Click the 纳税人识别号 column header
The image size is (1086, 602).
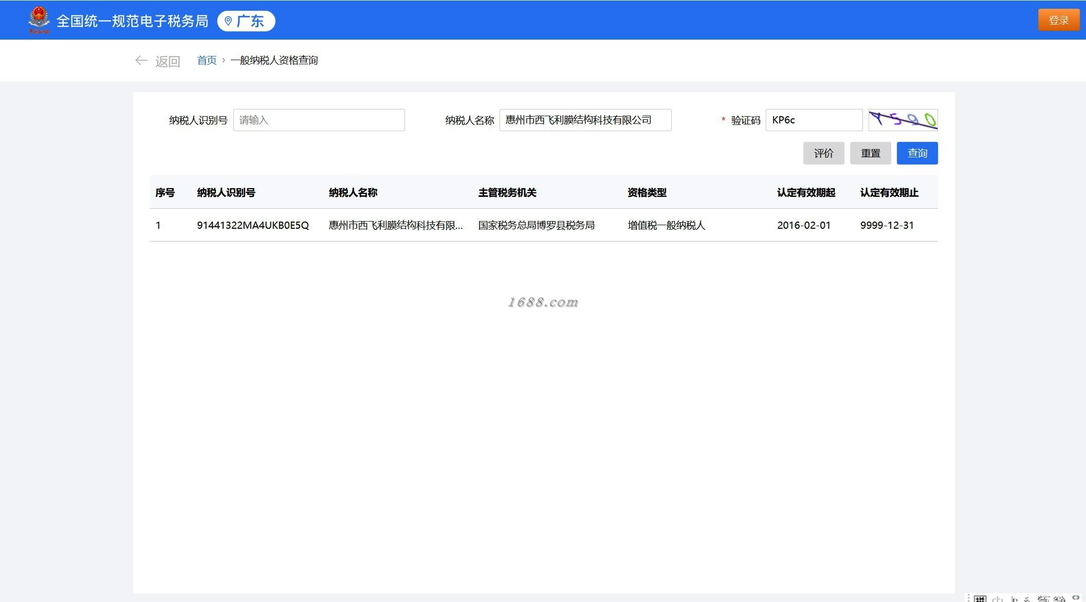(x=226, y=192)
